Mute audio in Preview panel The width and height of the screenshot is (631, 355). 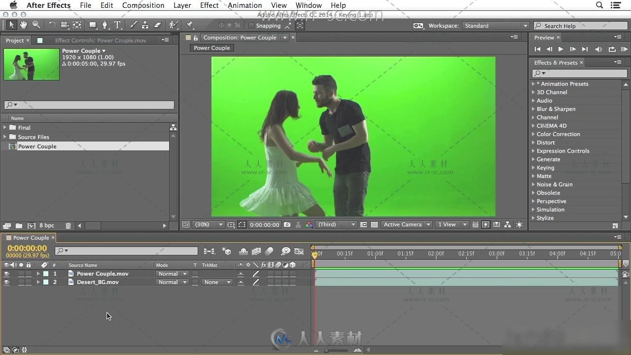tap(598, 49)
